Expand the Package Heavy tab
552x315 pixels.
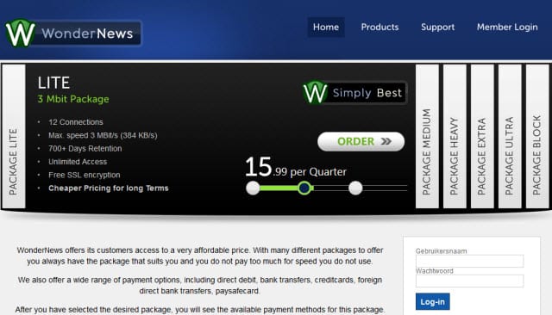tap(455, 136)
